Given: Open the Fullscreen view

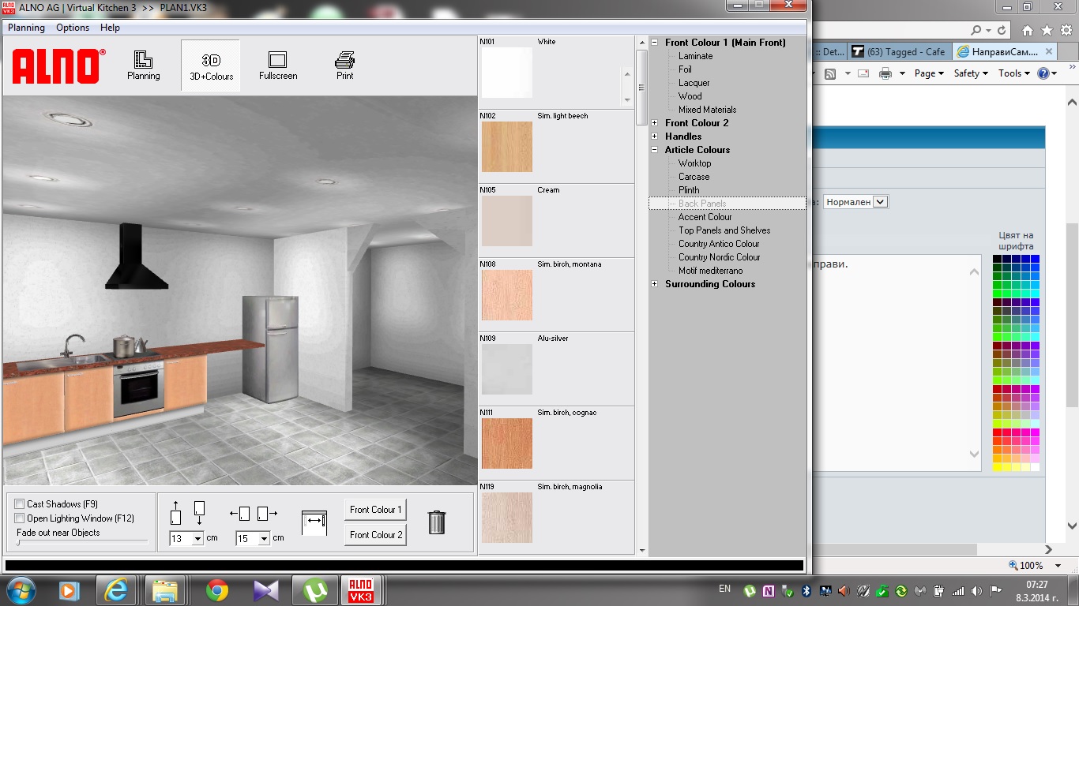Looking at the screenshot, I should click(x=277, y=65).
